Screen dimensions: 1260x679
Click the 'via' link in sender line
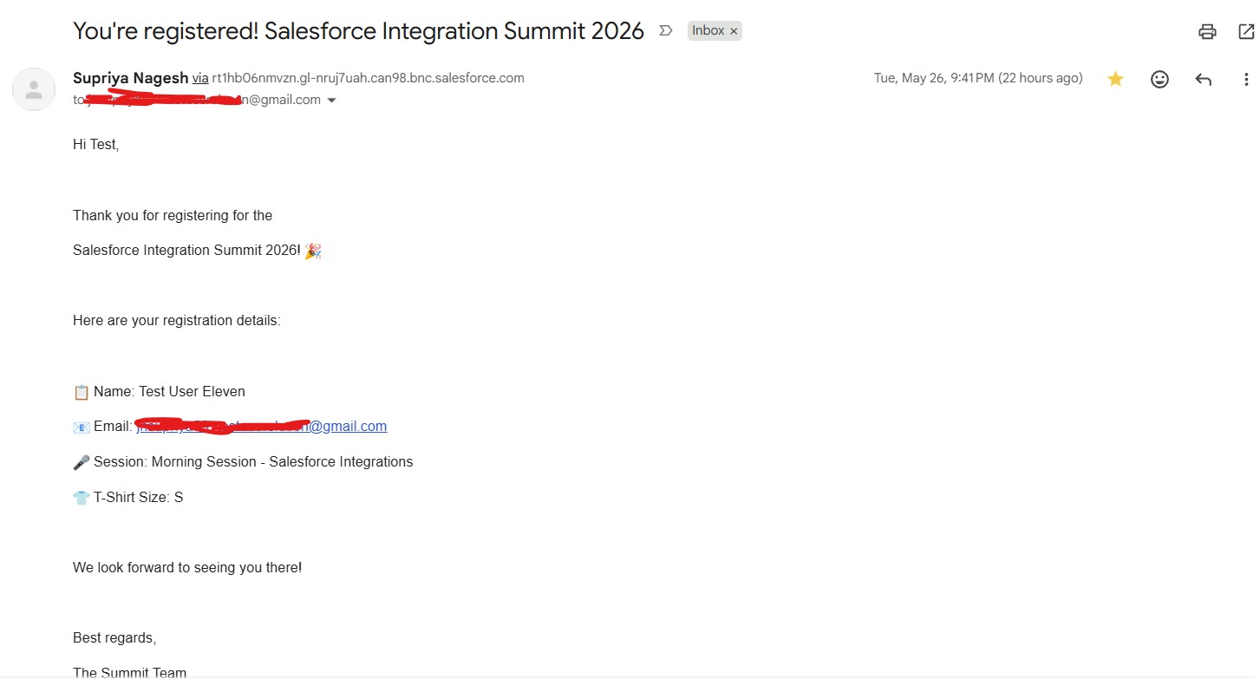point(200,78)
